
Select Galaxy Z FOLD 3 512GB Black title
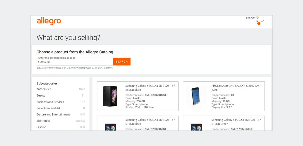click(150, 122)
